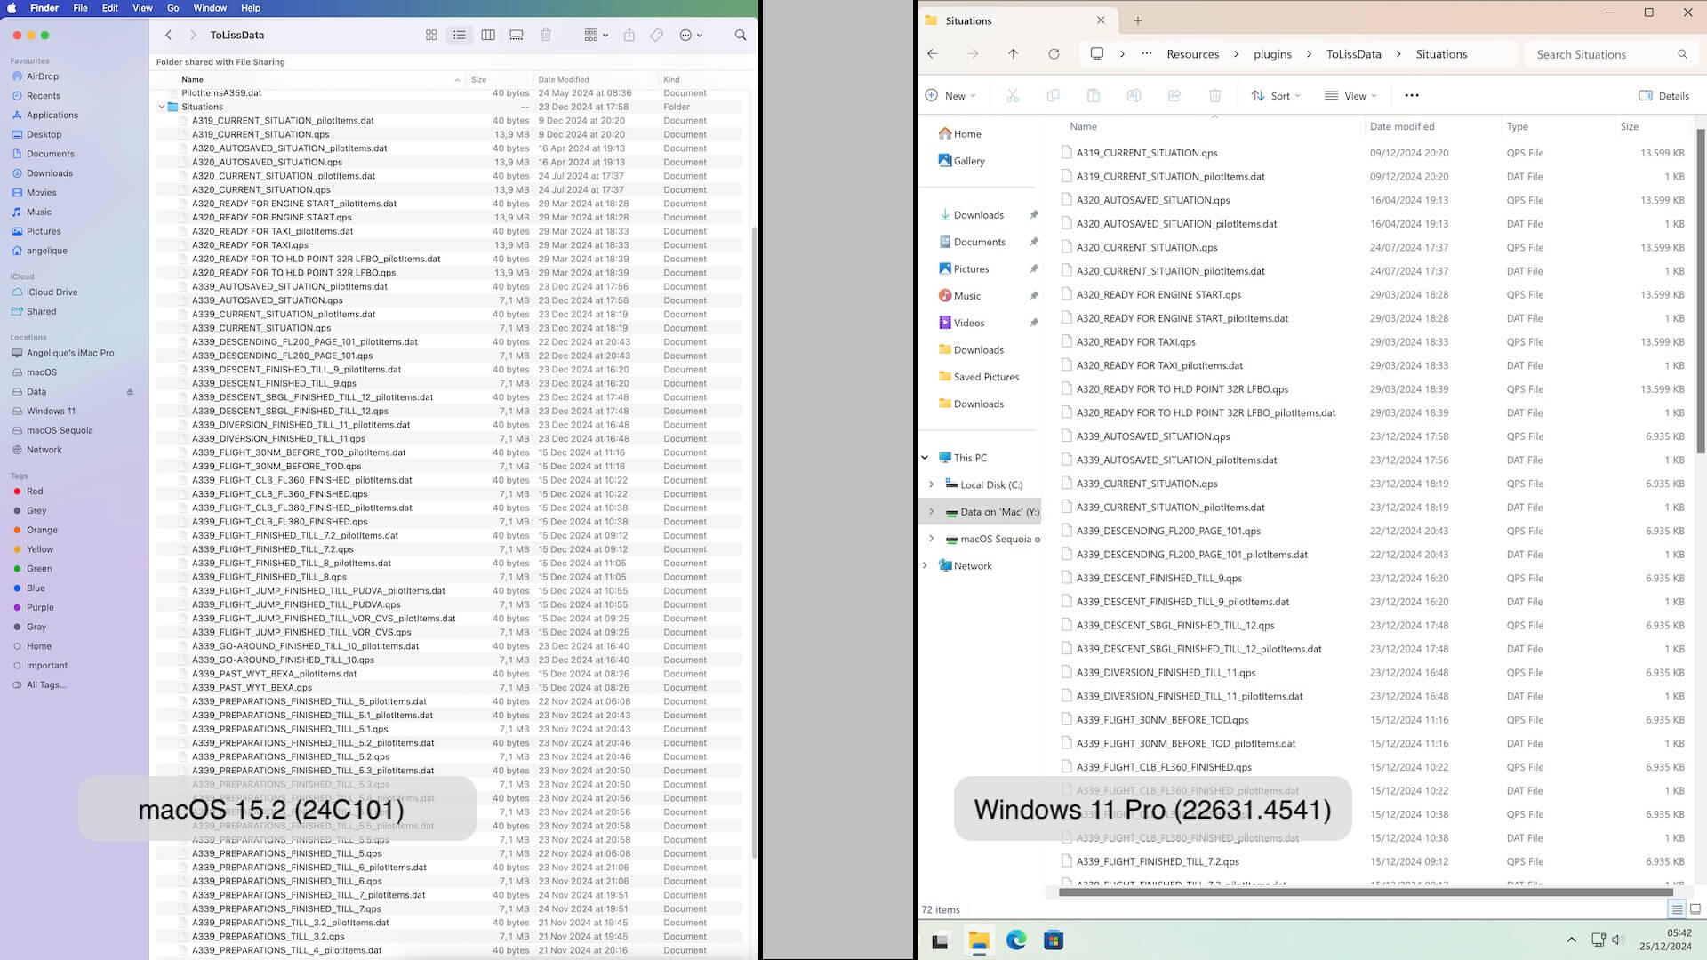Open the Explorer Sort dropdown

(x=1276, y=95)
